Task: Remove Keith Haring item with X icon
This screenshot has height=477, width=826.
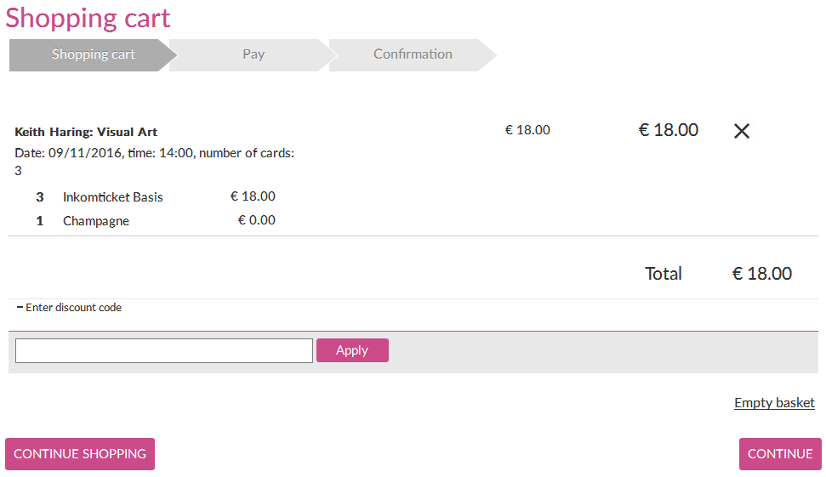Action: click(742, 131)
